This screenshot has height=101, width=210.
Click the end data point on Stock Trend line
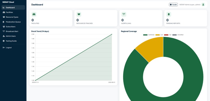click(112, 34)
